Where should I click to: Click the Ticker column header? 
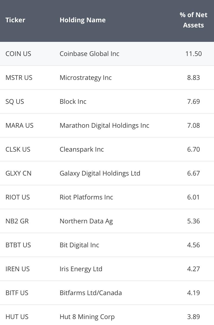pyautogui.click(x=15, y=20)
